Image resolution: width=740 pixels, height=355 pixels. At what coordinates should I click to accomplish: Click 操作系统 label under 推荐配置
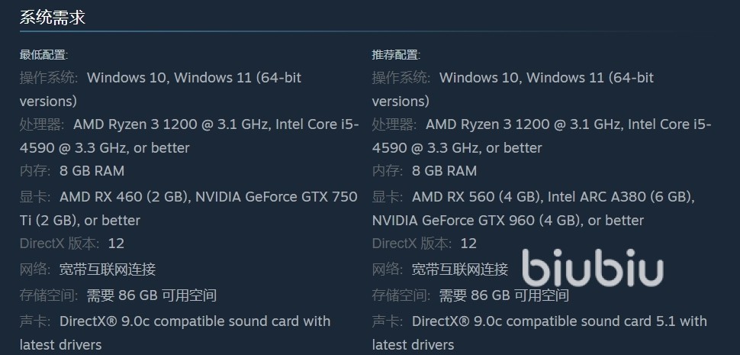[401, 77]
